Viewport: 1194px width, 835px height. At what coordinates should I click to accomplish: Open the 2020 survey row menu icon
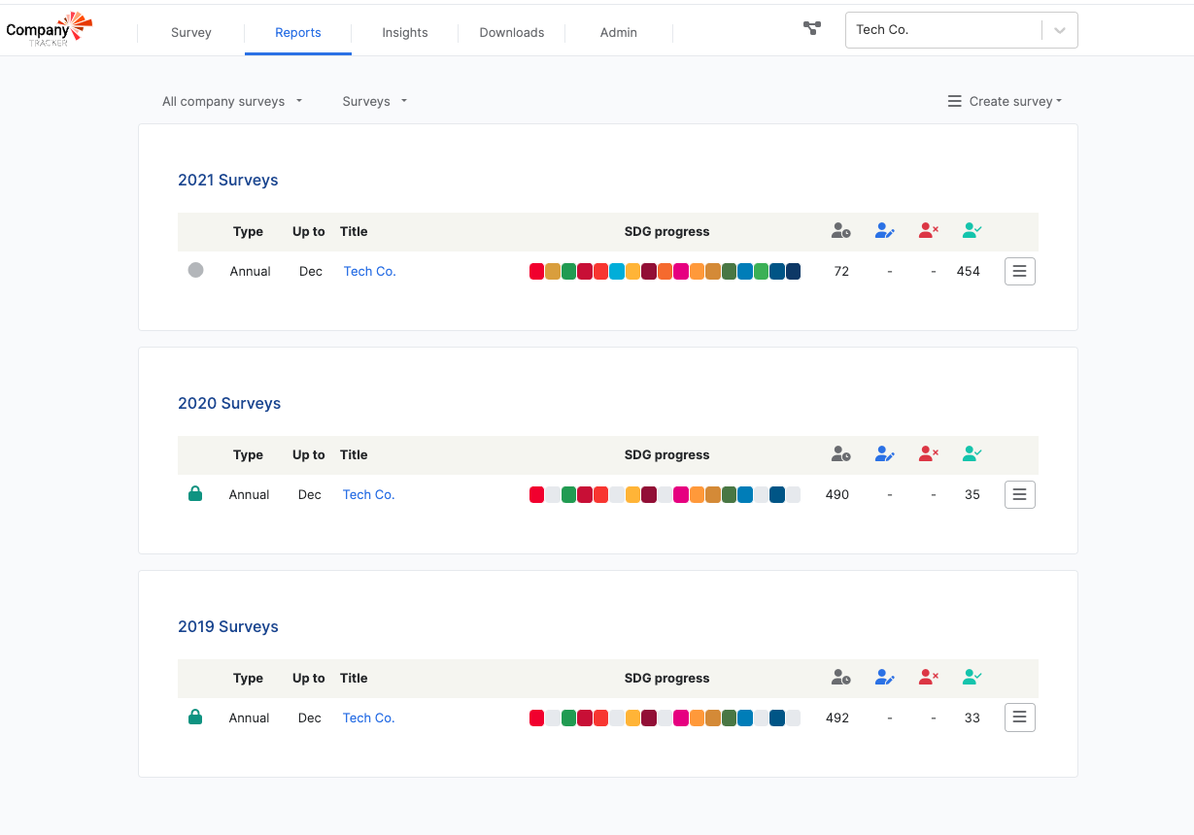[x=1019, y=495]
